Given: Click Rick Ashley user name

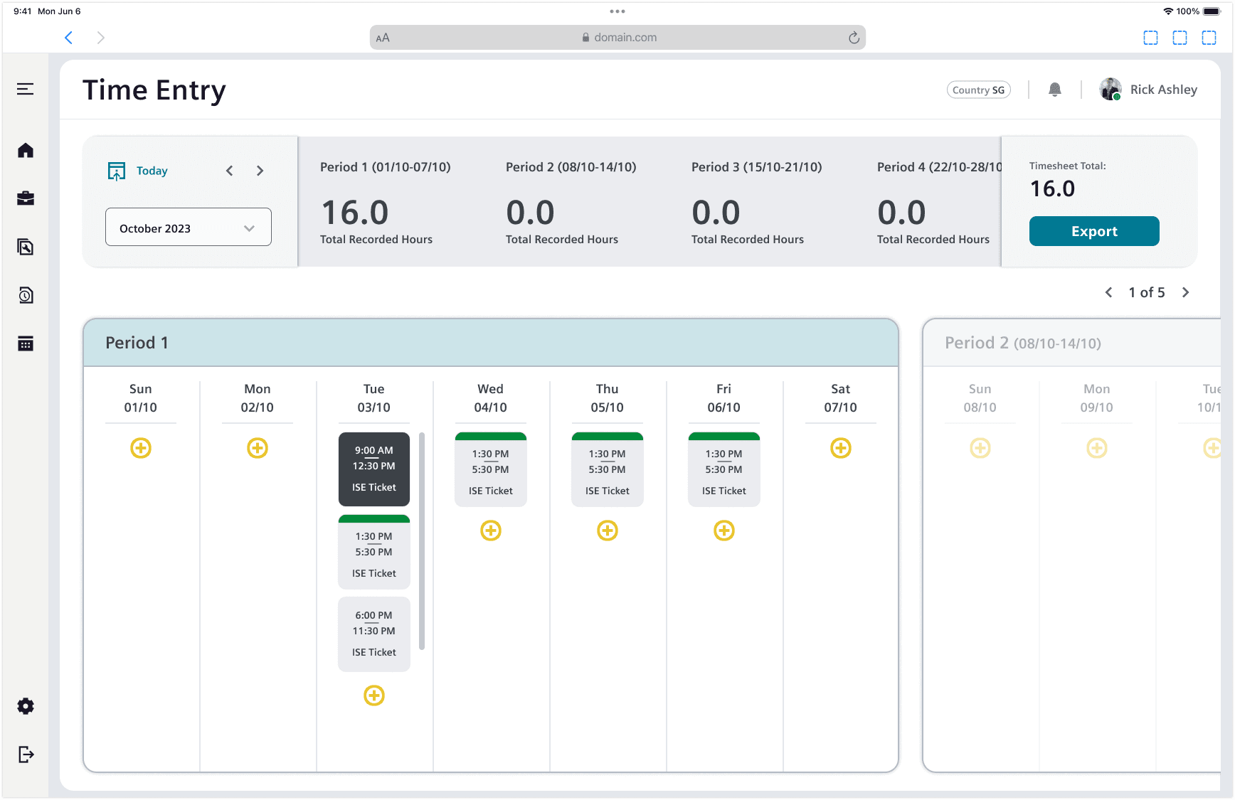Looking at the screenshot, I should click(x=1164, y=90).
